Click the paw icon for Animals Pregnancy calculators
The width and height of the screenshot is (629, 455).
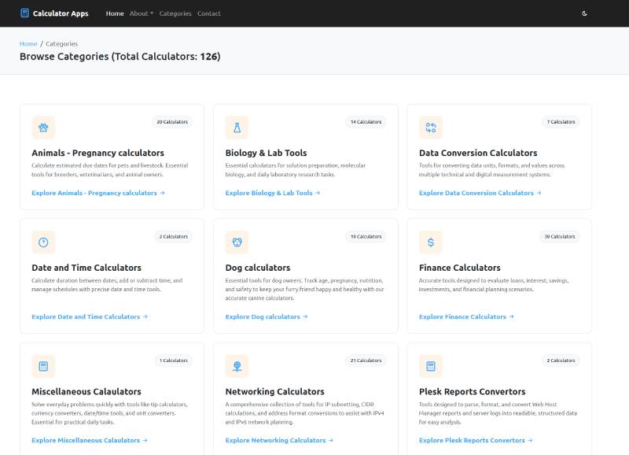pos(43,128)
